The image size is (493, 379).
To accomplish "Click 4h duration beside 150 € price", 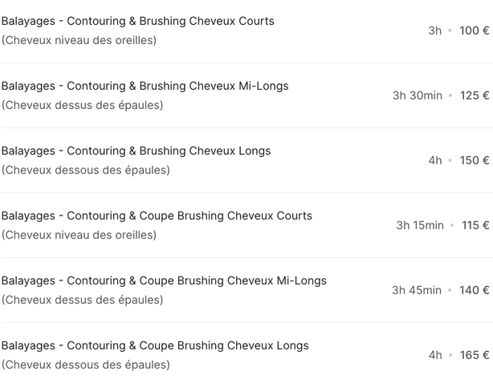I will [435, 160].
